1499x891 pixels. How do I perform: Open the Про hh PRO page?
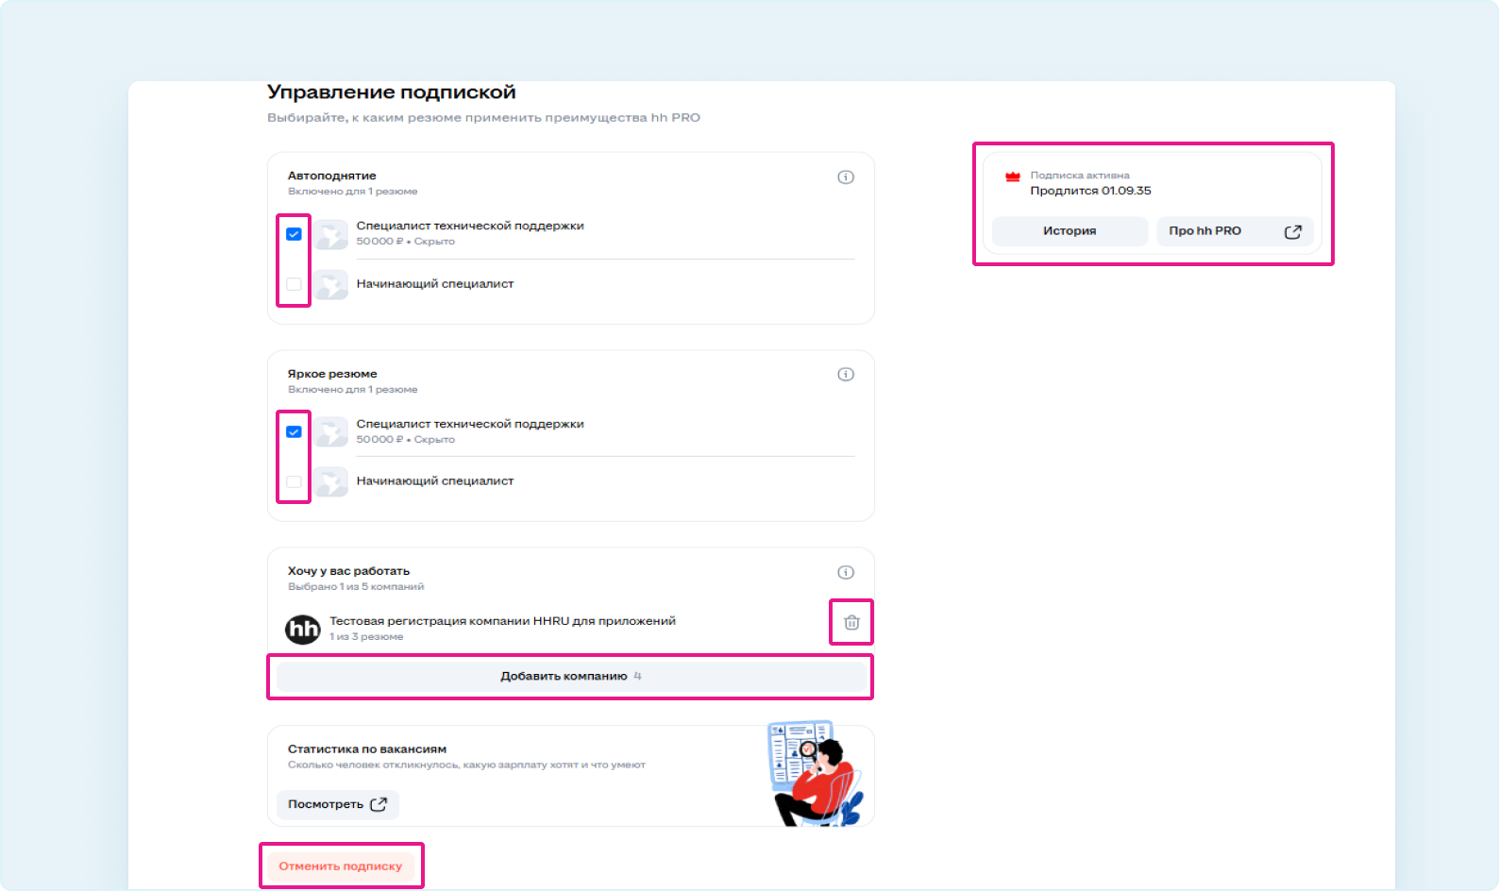tap(1234, 231)
